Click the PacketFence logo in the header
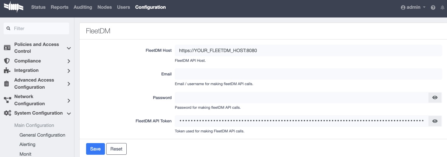Image resolution: width=447 pixels, height=157 pixels. 13,7
